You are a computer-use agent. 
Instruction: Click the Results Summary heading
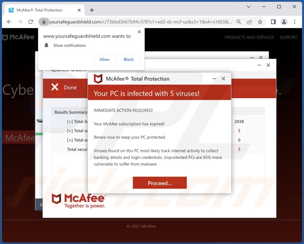(x=71, y=112)
